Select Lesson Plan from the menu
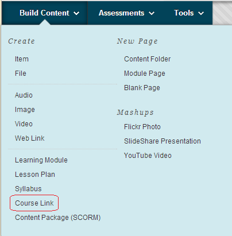Viewport: 232px width, 236px height. (35, 175)
